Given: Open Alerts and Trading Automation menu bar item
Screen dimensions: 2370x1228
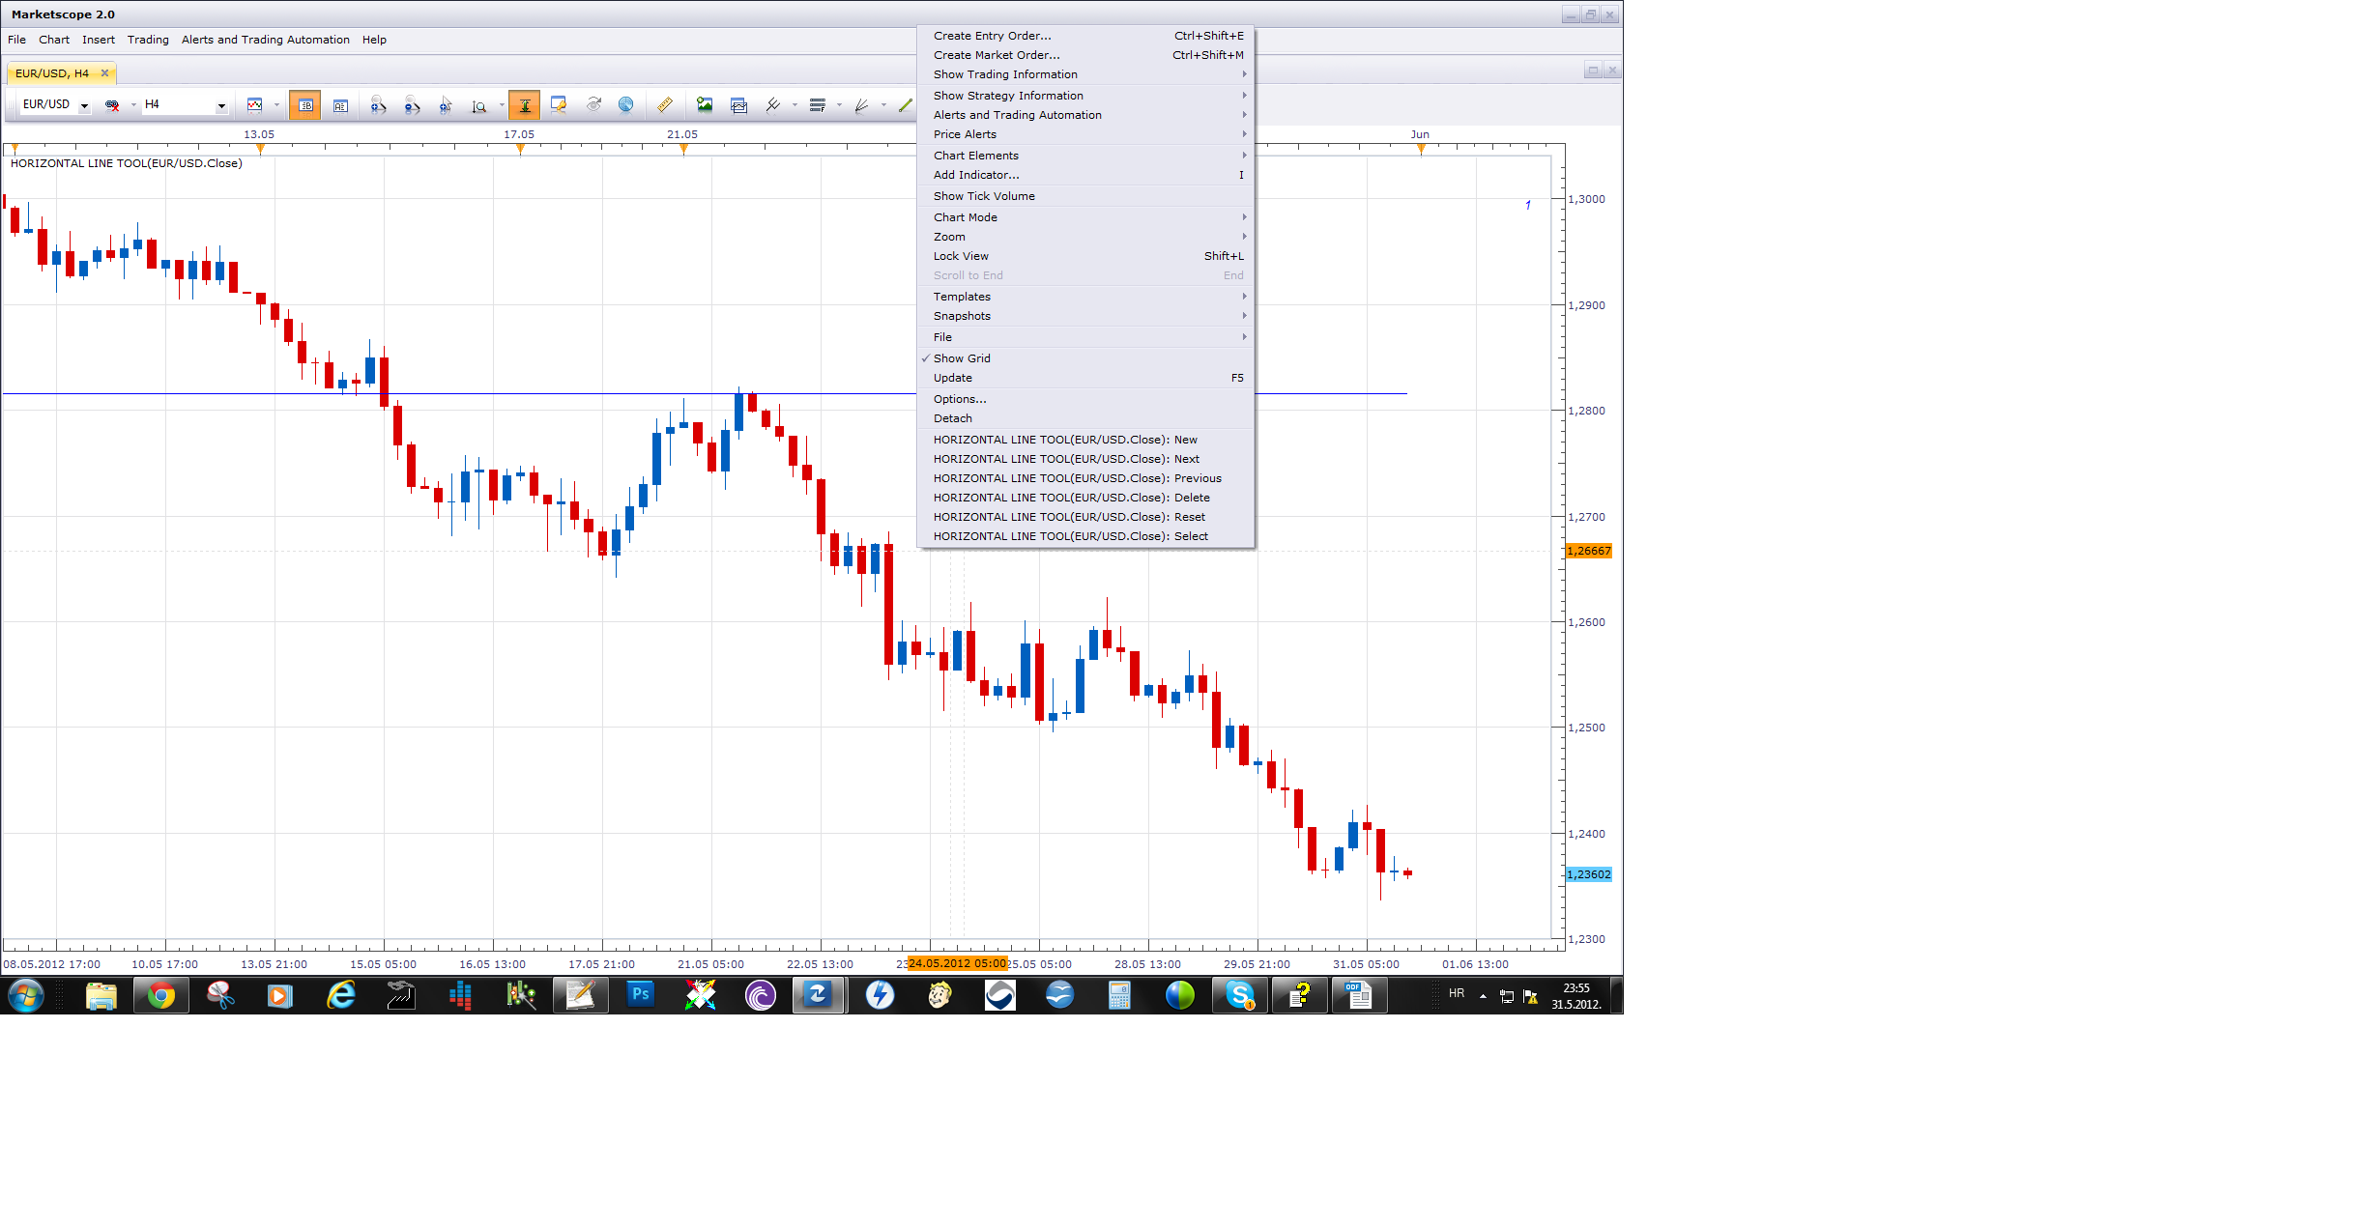Looking at the screenshot, I should (x=266, y=40).
